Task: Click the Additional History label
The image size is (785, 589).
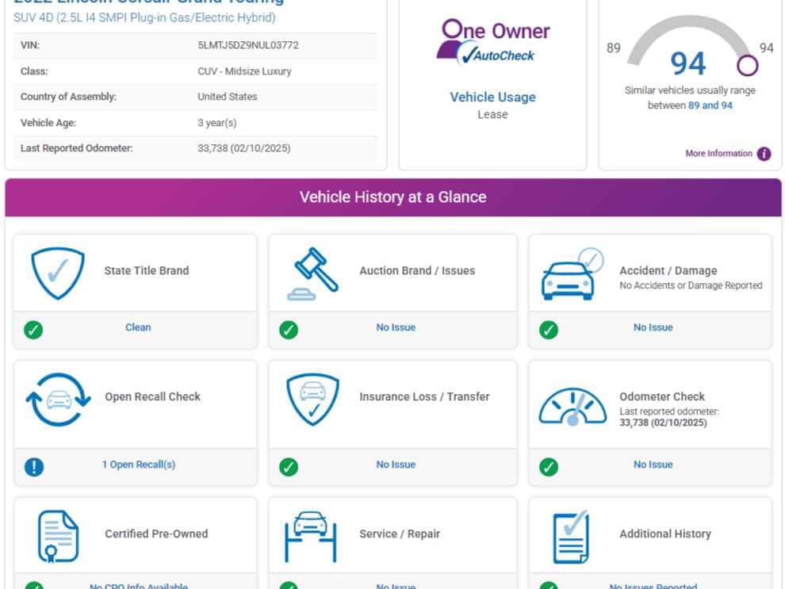Action: tap(665, 534)
